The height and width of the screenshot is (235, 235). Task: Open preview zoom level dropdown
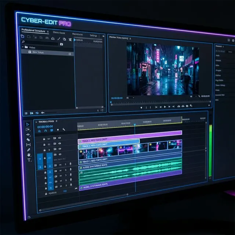pyautogui.click(x=130, y=98)
